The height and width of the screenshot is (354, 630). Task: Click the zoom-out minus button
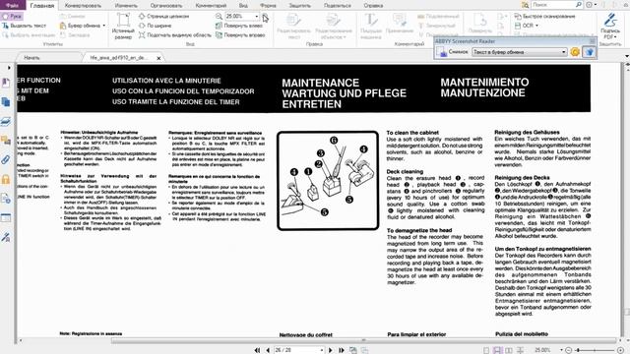(x=568, y=350)
